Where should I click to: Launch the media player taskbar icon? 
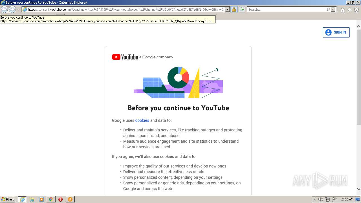[41, 199]
